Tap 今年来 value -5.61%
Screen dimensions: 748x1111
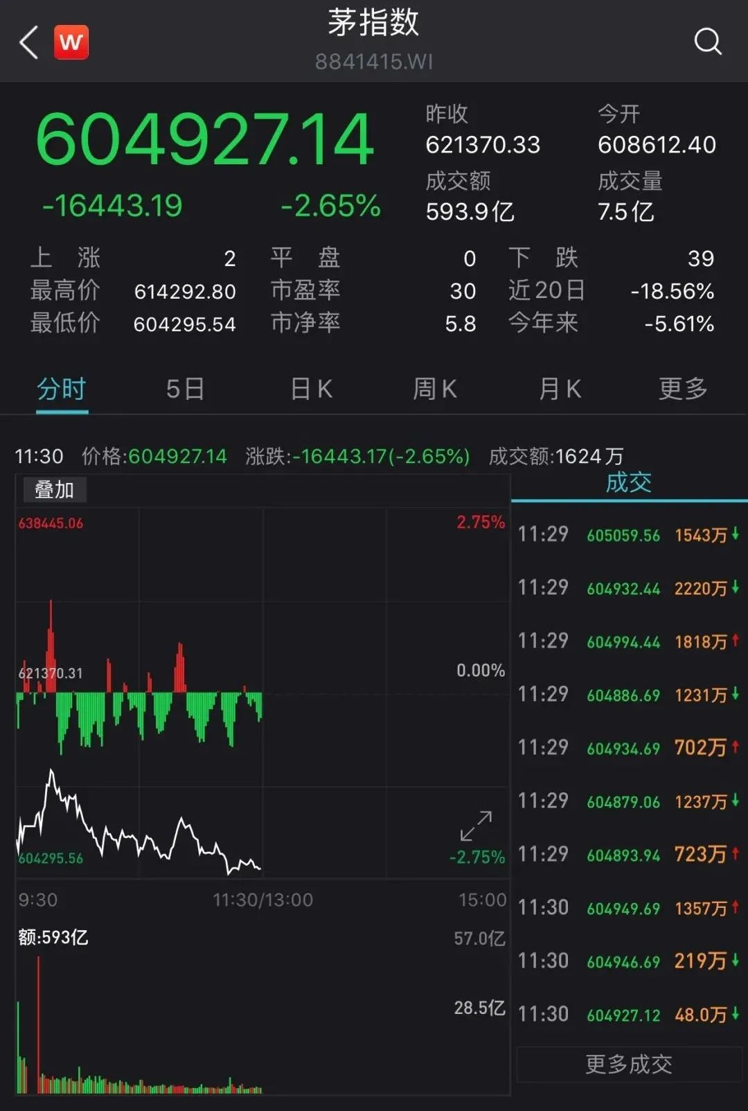[679, 324]
